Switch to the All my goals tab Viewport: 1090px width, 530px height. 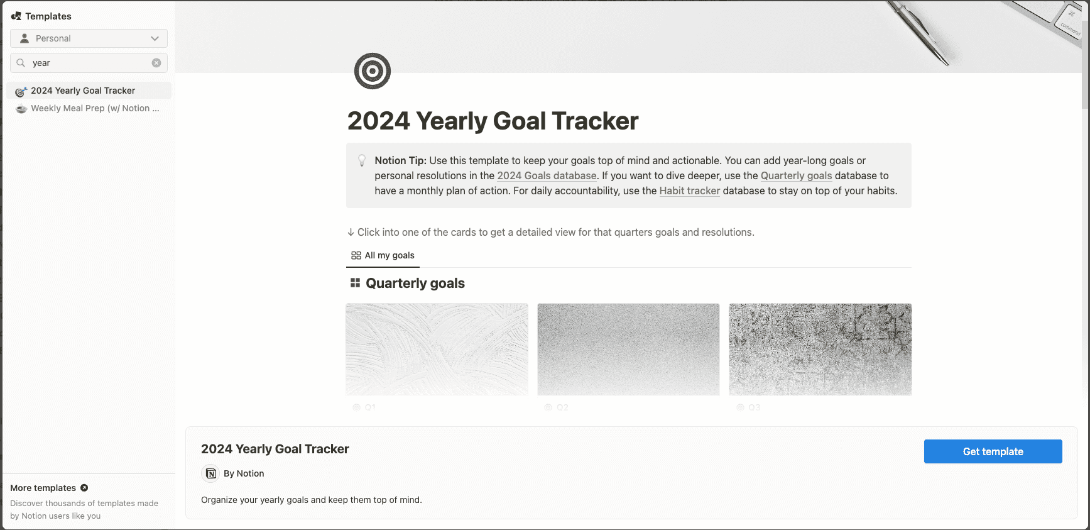pyautogui.click(x=383, y=255)
